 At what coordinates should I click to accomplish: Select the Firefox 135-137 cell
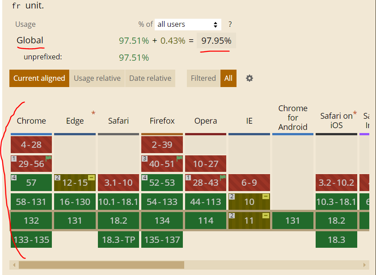(162, 240)
